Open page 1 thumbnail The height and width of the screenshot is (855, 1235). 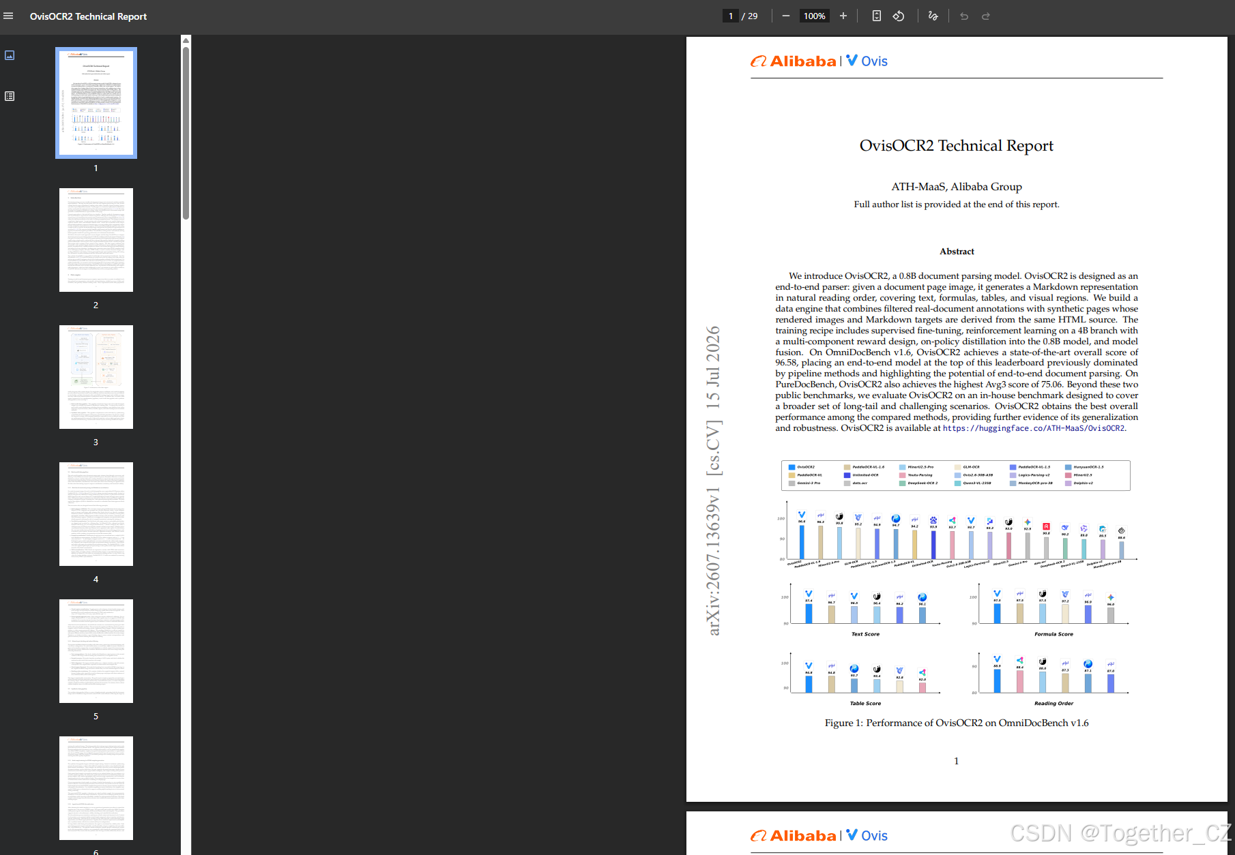coord(96,103)
